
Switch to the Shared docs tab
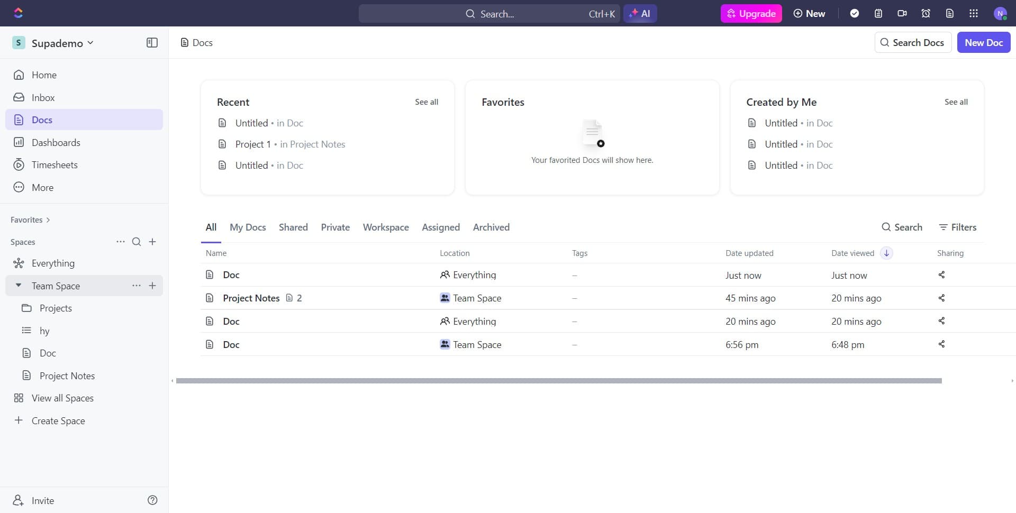[x=293, y=227]
